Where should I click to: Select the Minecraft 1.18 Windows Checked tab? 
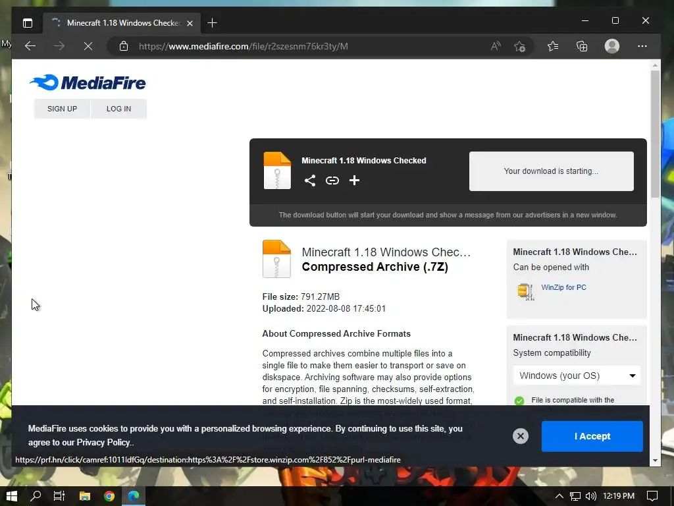point(122,23)
